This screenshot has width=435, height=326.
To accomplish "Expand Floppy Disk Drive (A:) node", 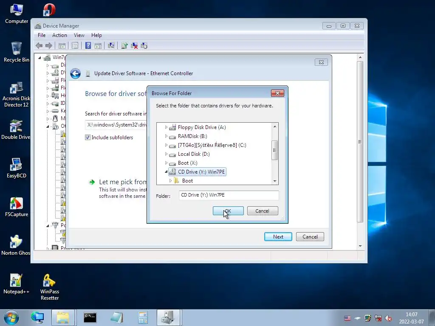I will click(x=166, y=127).
